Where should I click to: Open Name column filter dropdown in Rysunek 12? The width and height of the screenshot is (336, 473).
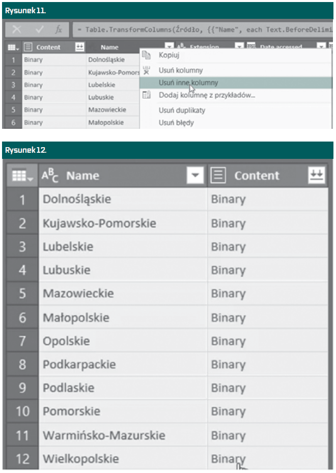click(x=195, y=175)
